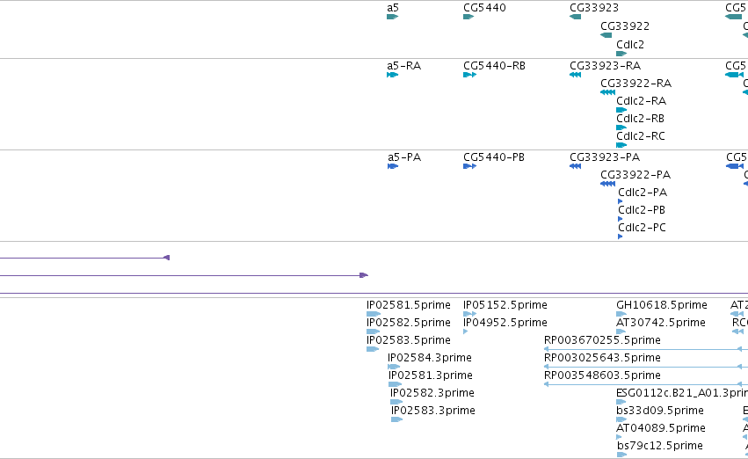
Task: Click the CG33922-PA protein label
Action: pyautogui.click(x=635, y=175)
